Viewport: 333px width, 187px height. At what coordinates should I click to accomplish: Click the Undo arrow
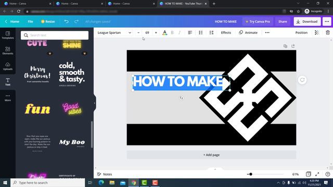[x=66, y=21]
